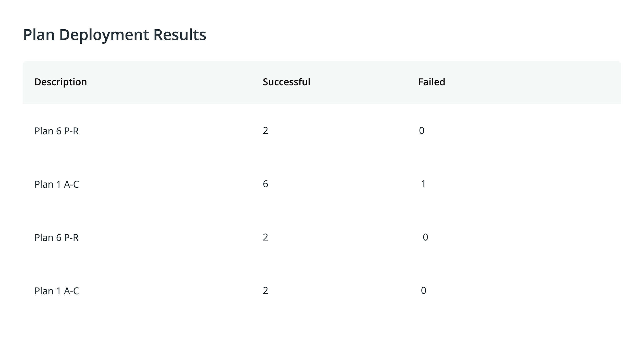Open the second Plan 6 P-R row

point(322,237)
